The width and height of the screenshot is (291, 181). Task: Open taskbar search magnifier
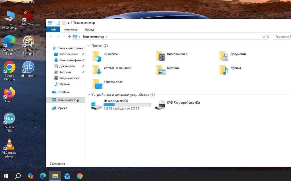tap(18, 176)
